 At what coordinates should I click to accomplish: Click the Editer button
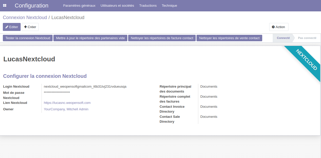click(12, 27)
